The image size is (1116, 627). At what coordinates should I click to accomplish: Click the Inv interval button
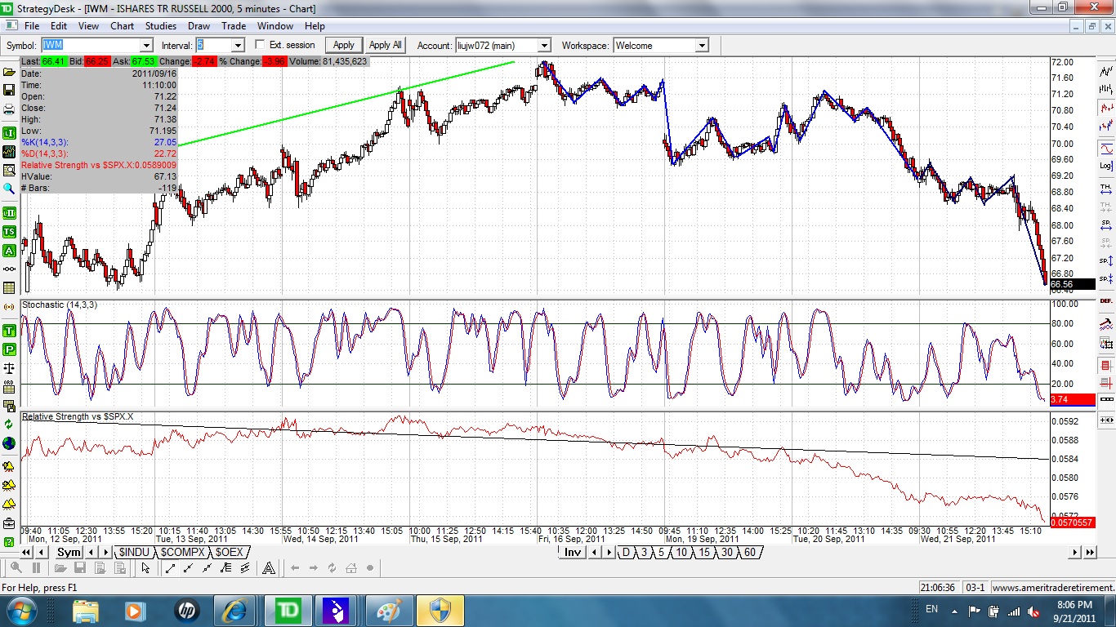573,553
